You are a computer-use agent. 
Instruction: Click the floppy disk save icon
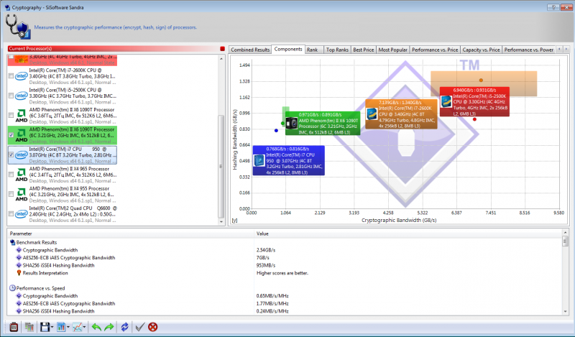(x=45, y=327)
